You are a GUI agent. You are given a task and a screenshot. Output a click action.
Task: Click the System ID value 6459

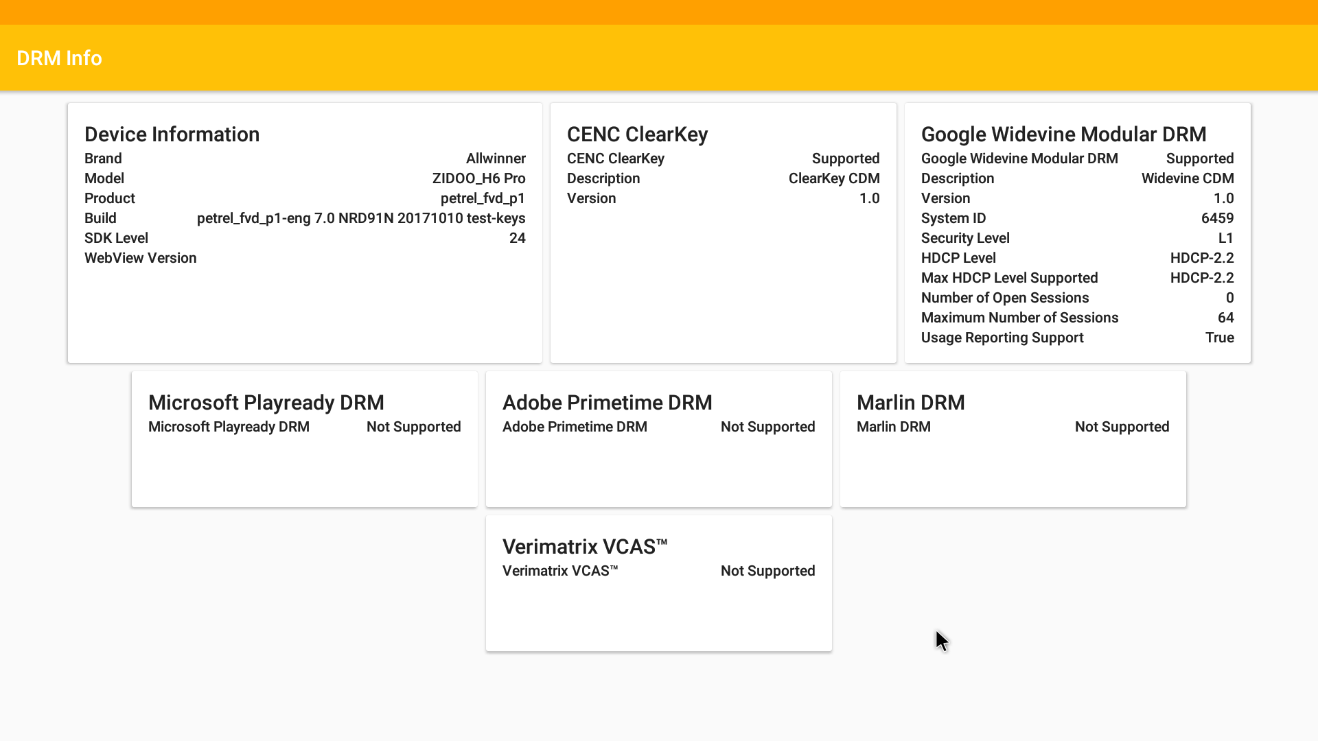[x=1217, y=218]
